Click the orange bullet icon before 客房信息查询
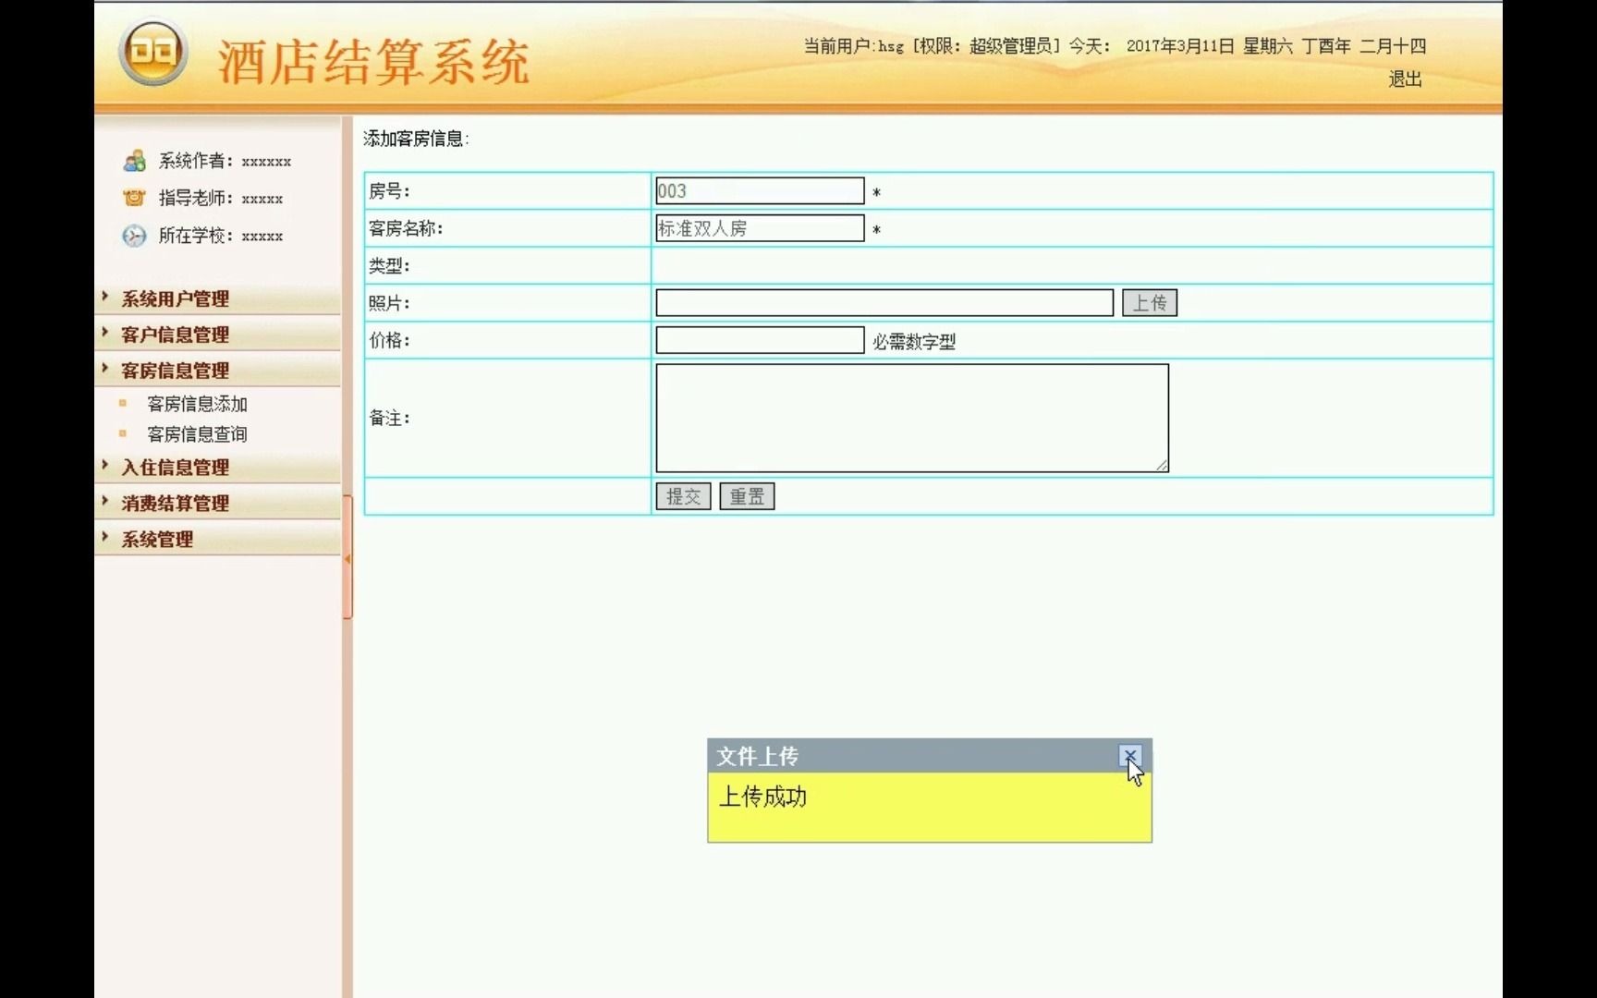The height and width of the screenshot is (998, 1597). pos(121,433)
